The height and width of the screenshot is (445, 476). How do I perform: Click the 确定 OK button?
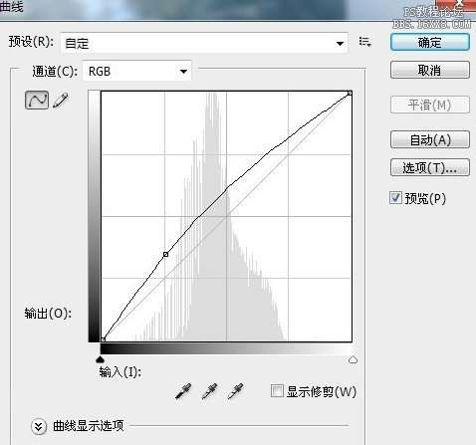[x=430, y=42]
